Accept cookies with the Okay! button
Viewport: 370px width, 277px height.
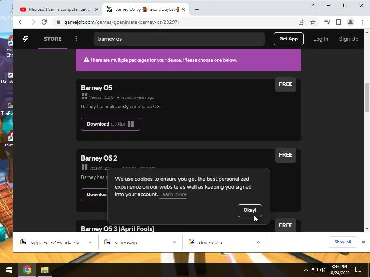point(250,210)
